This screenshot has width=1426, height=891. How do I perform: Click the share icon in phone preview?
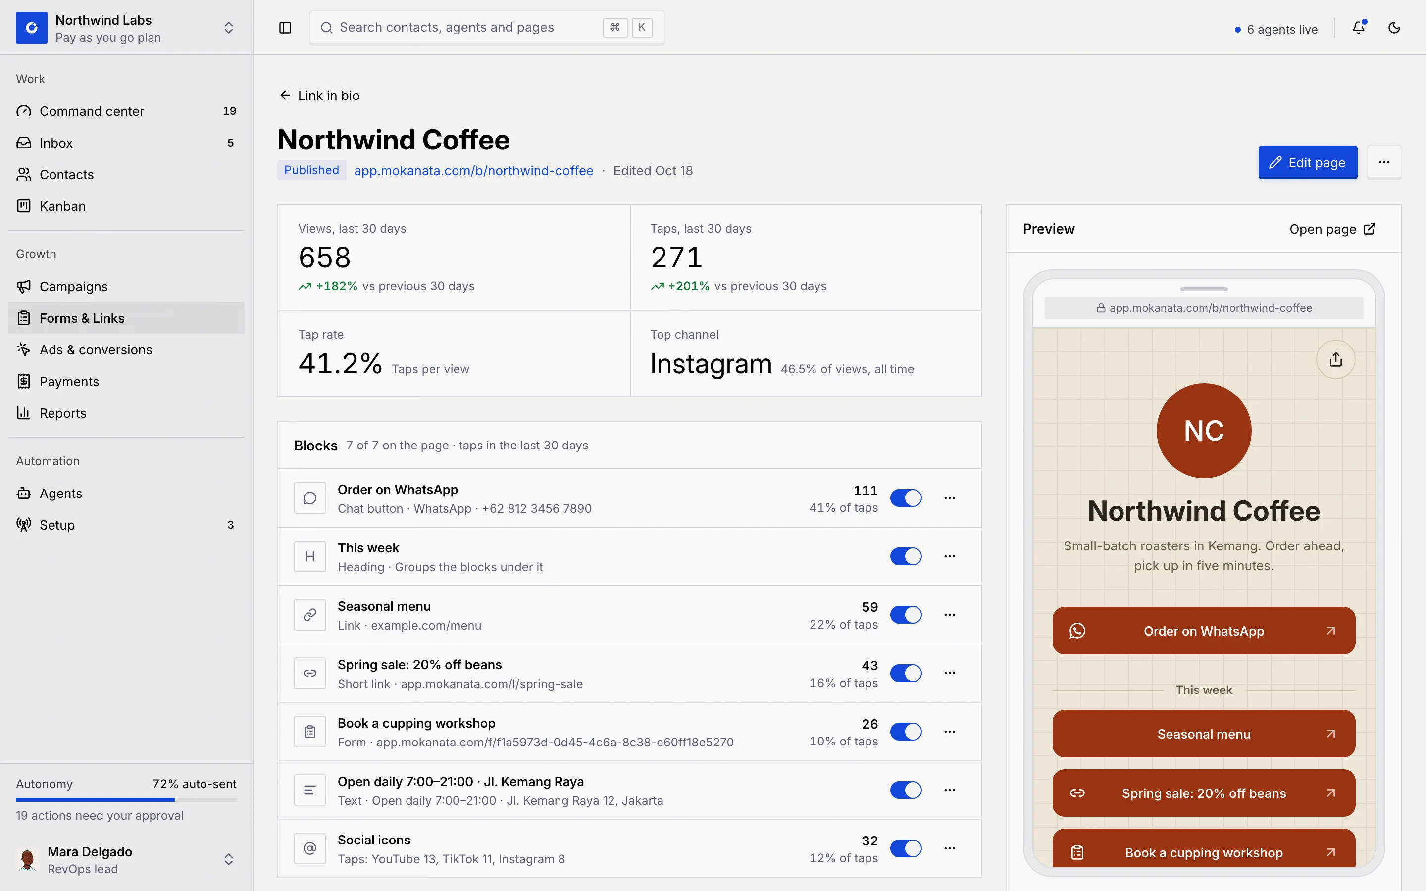point(1336,359)
